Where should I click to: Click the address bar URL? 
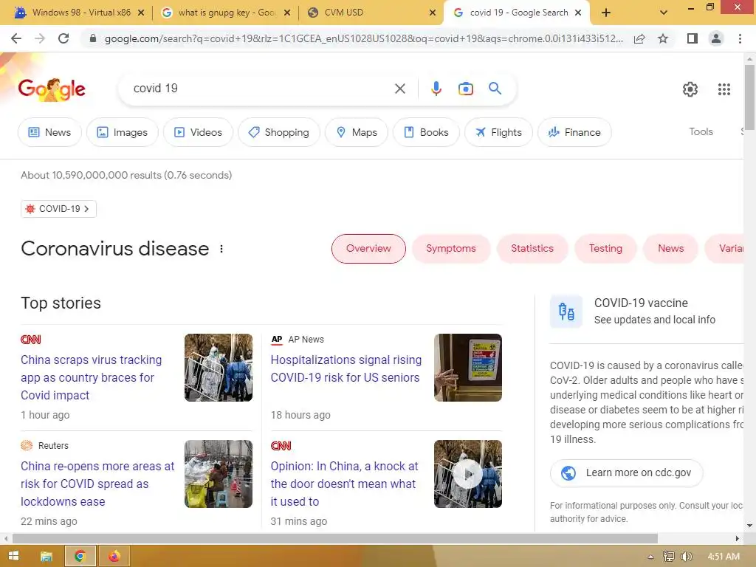click(363, 38)
